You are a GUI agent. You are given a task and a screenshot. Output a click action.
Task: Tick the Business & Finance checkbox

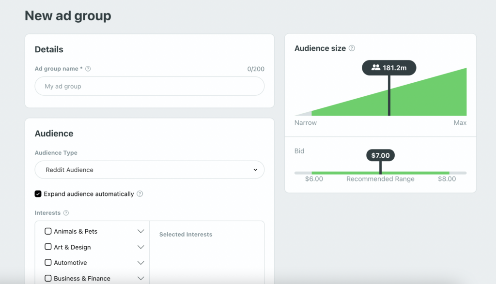pos(48,278)
